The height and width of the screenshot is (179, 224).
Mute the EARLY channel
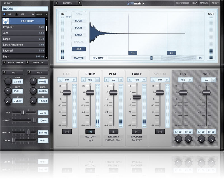[144, 80]
